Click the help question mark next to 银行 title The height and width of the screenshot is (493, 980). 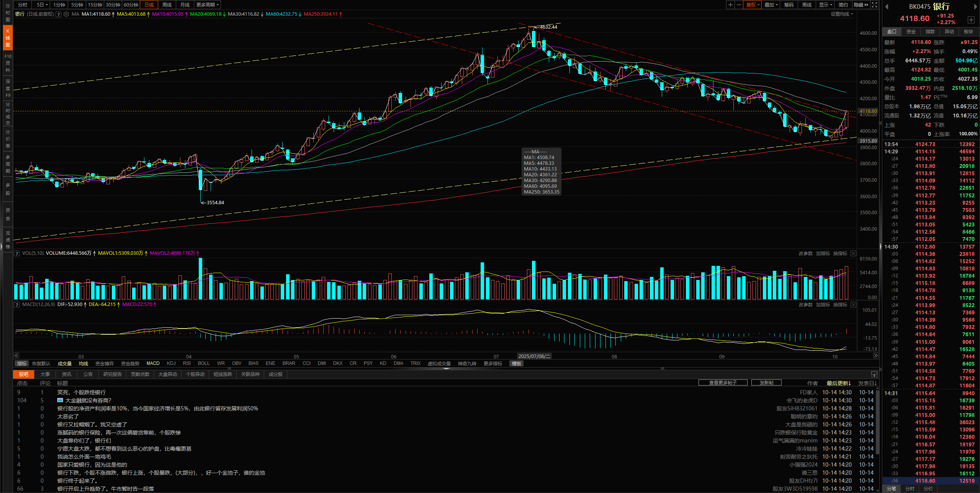[58, 14]
